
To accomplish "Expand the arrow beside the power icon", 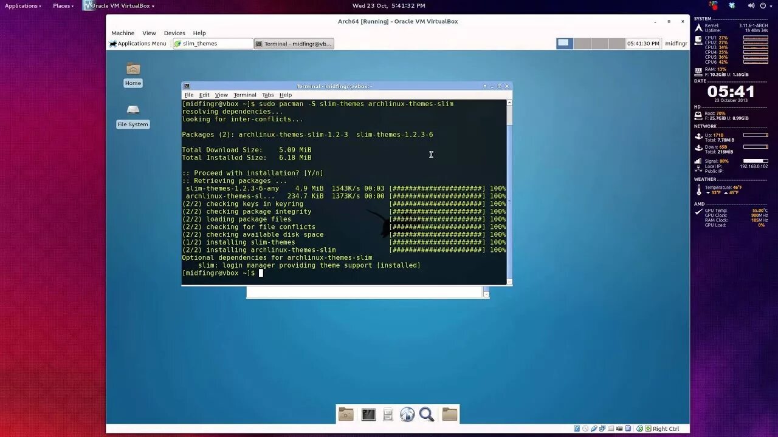I will 771,5.
